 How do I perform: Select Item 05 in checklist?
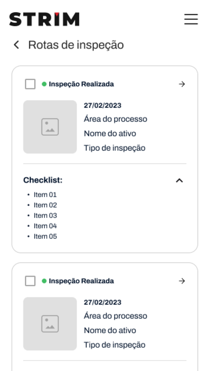(x=45, y=236)
